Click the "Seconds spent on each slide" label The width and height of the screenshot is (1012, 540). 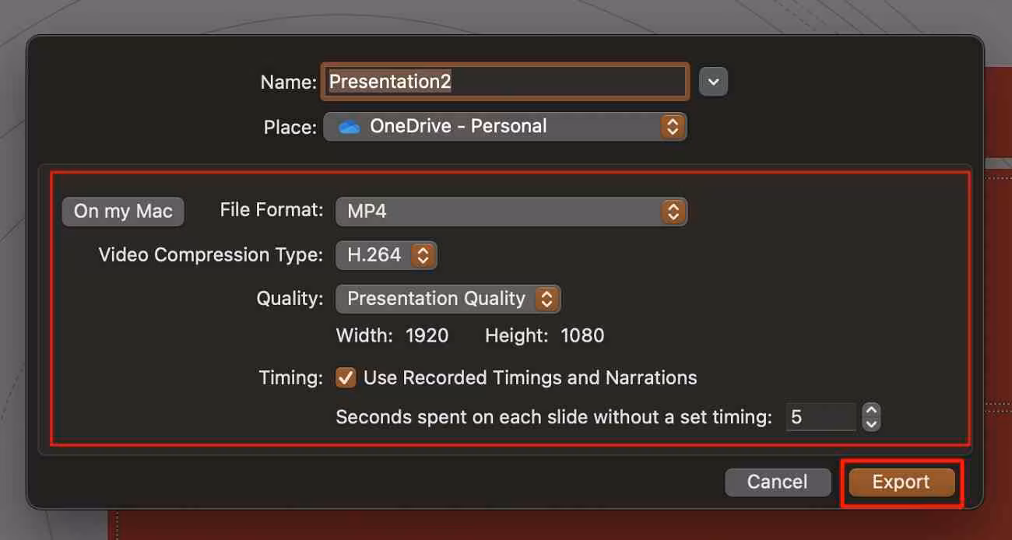point(553,417)
